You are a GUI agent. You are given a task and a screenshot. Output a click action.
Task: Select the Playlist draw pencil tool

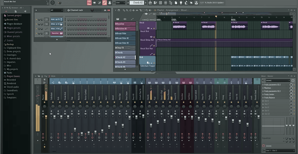124,10
